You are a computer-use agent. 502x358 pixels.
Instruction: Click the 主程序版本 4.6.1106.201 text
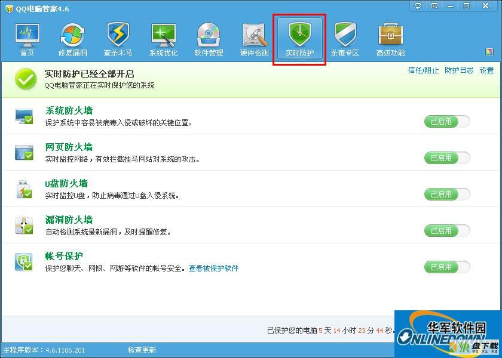point(44,350)
